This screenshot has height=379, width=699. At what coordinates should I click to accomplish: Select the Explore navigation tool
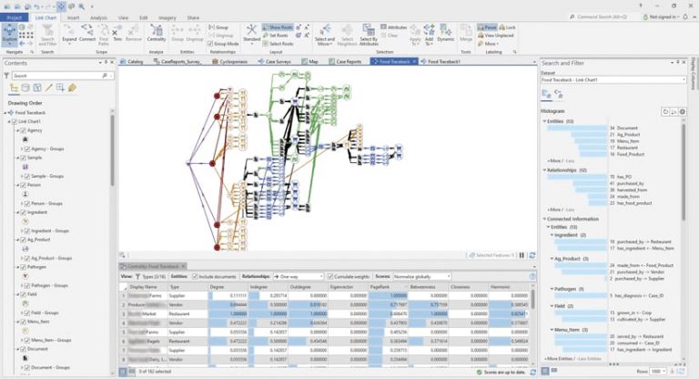(x=9, y=35)
